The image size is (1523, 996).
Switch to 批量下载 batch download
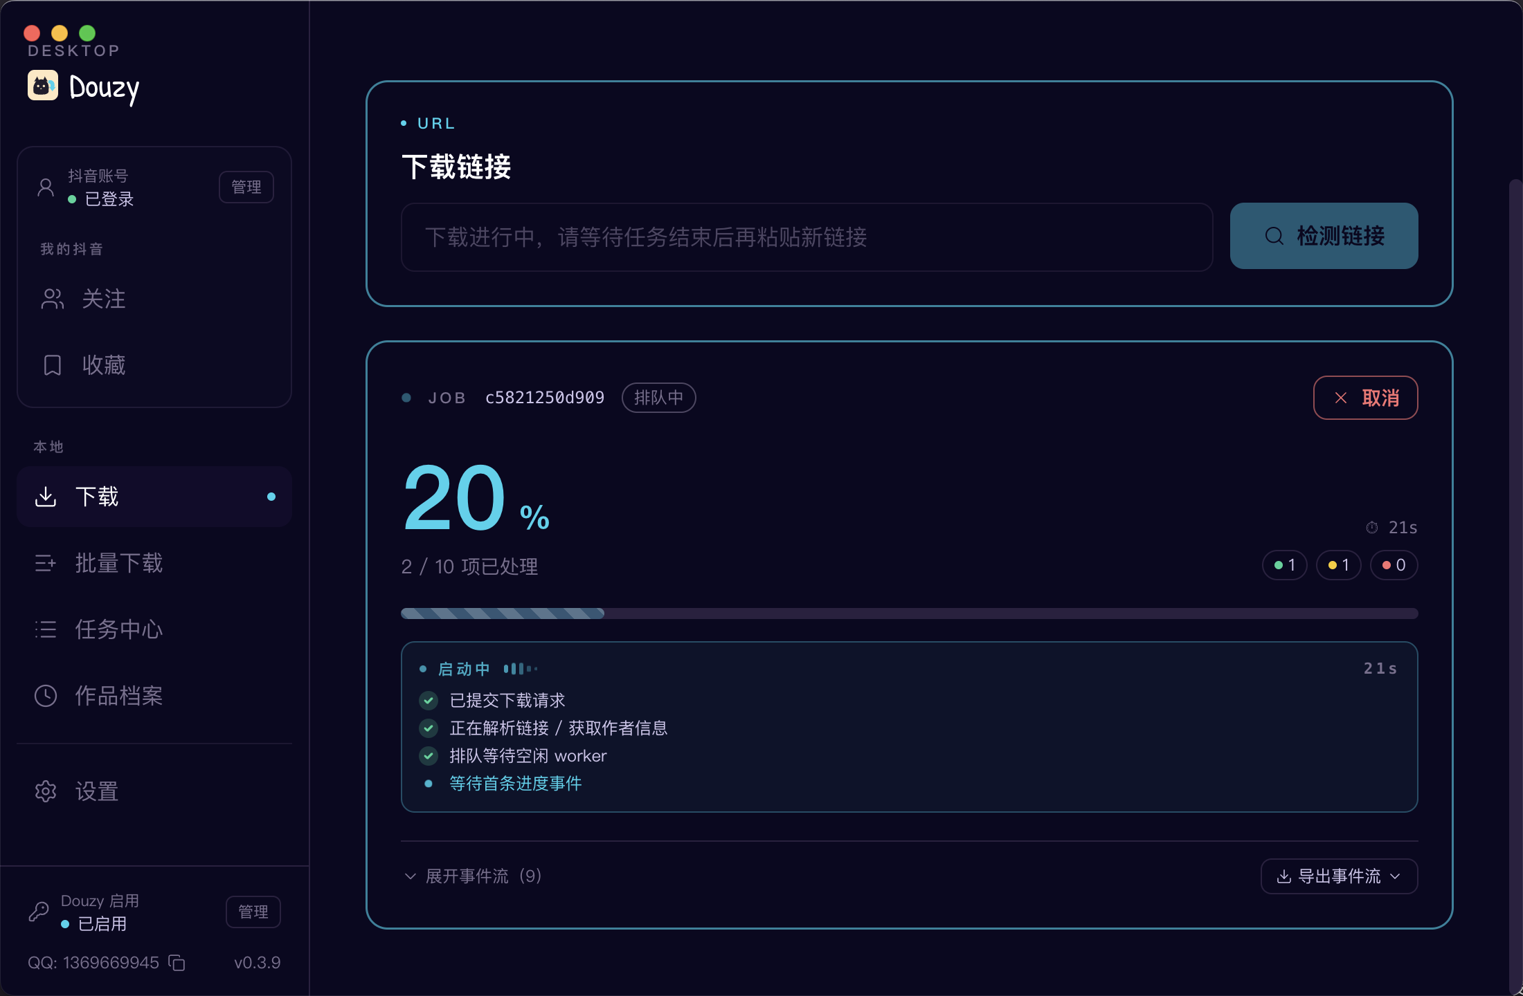(154, 563)
